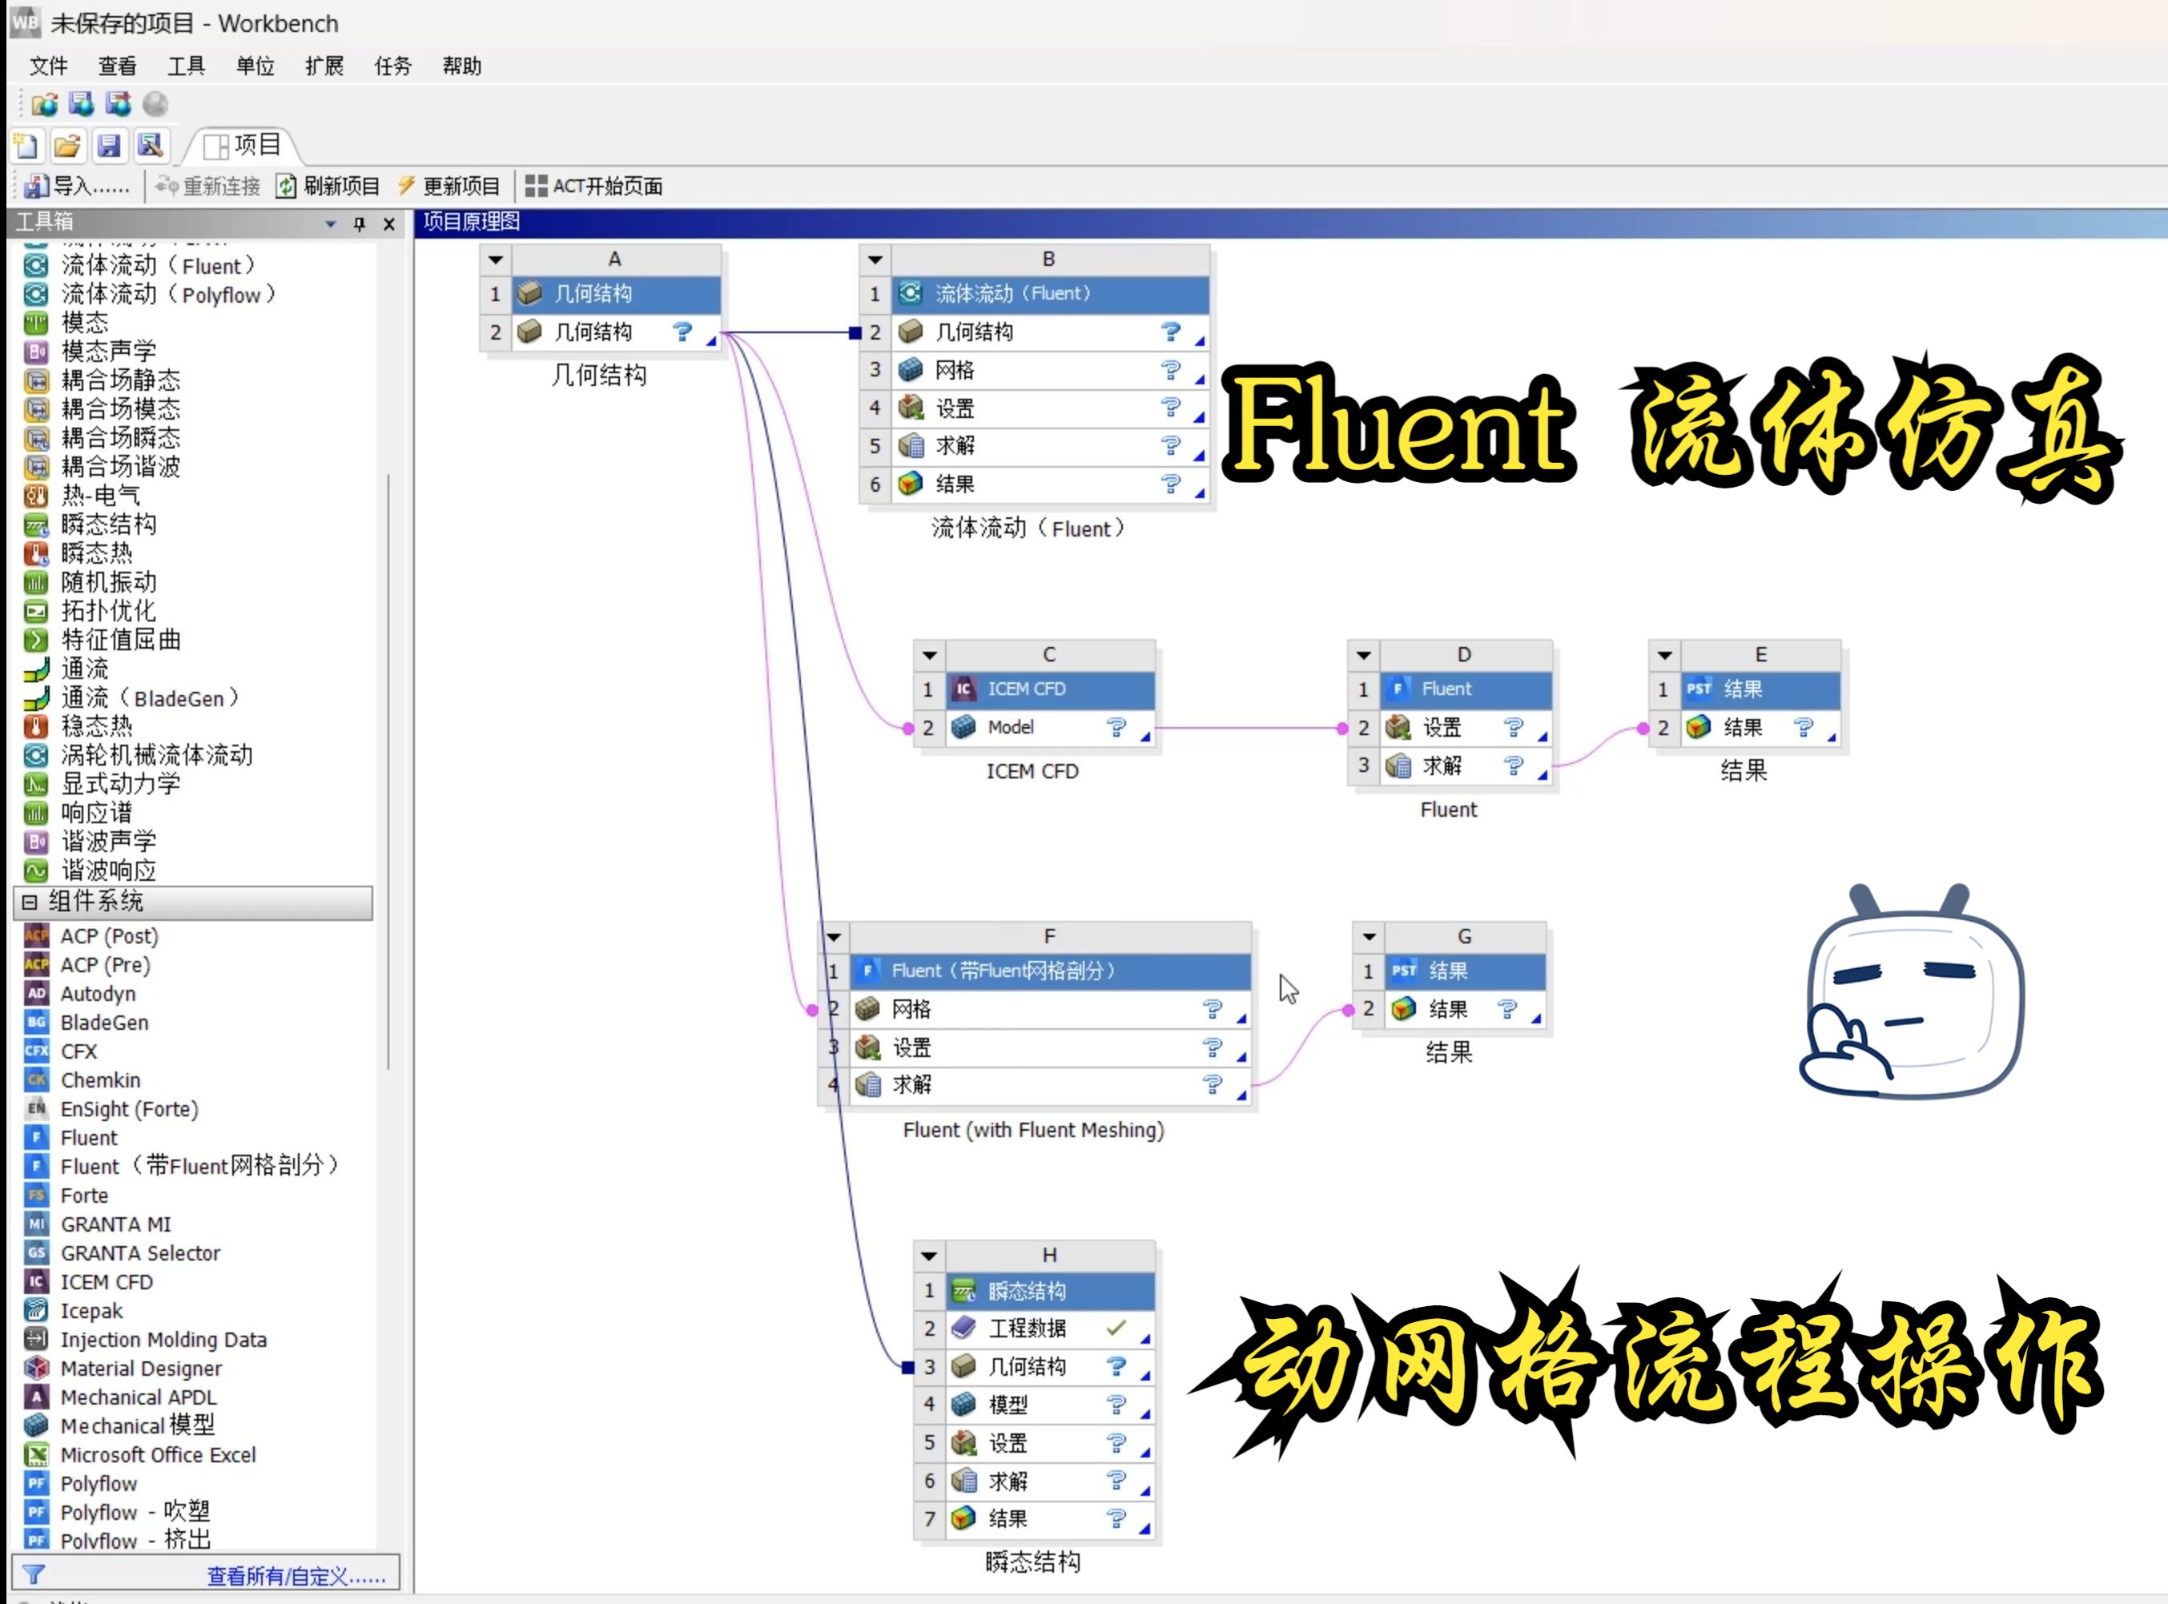Click the PST results icon in system E header
Image resolution: width=2168 pixels, height=1604 pixels.
[1698, 689]
